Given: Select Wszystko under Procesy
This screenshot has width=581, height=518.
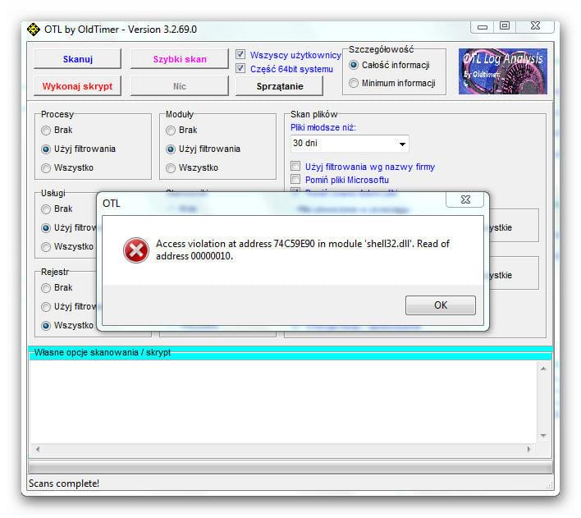Looking at the screenshot, I should 46,168.
